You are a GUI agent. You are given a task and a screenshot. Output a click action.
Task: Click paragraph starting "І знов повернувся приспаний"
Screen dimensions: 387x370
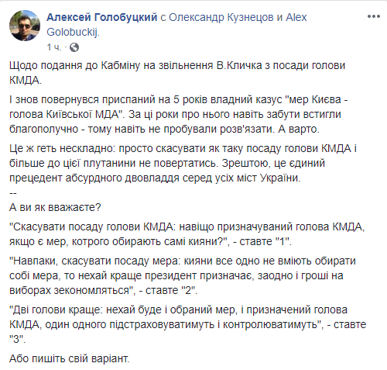pos(179,114)
